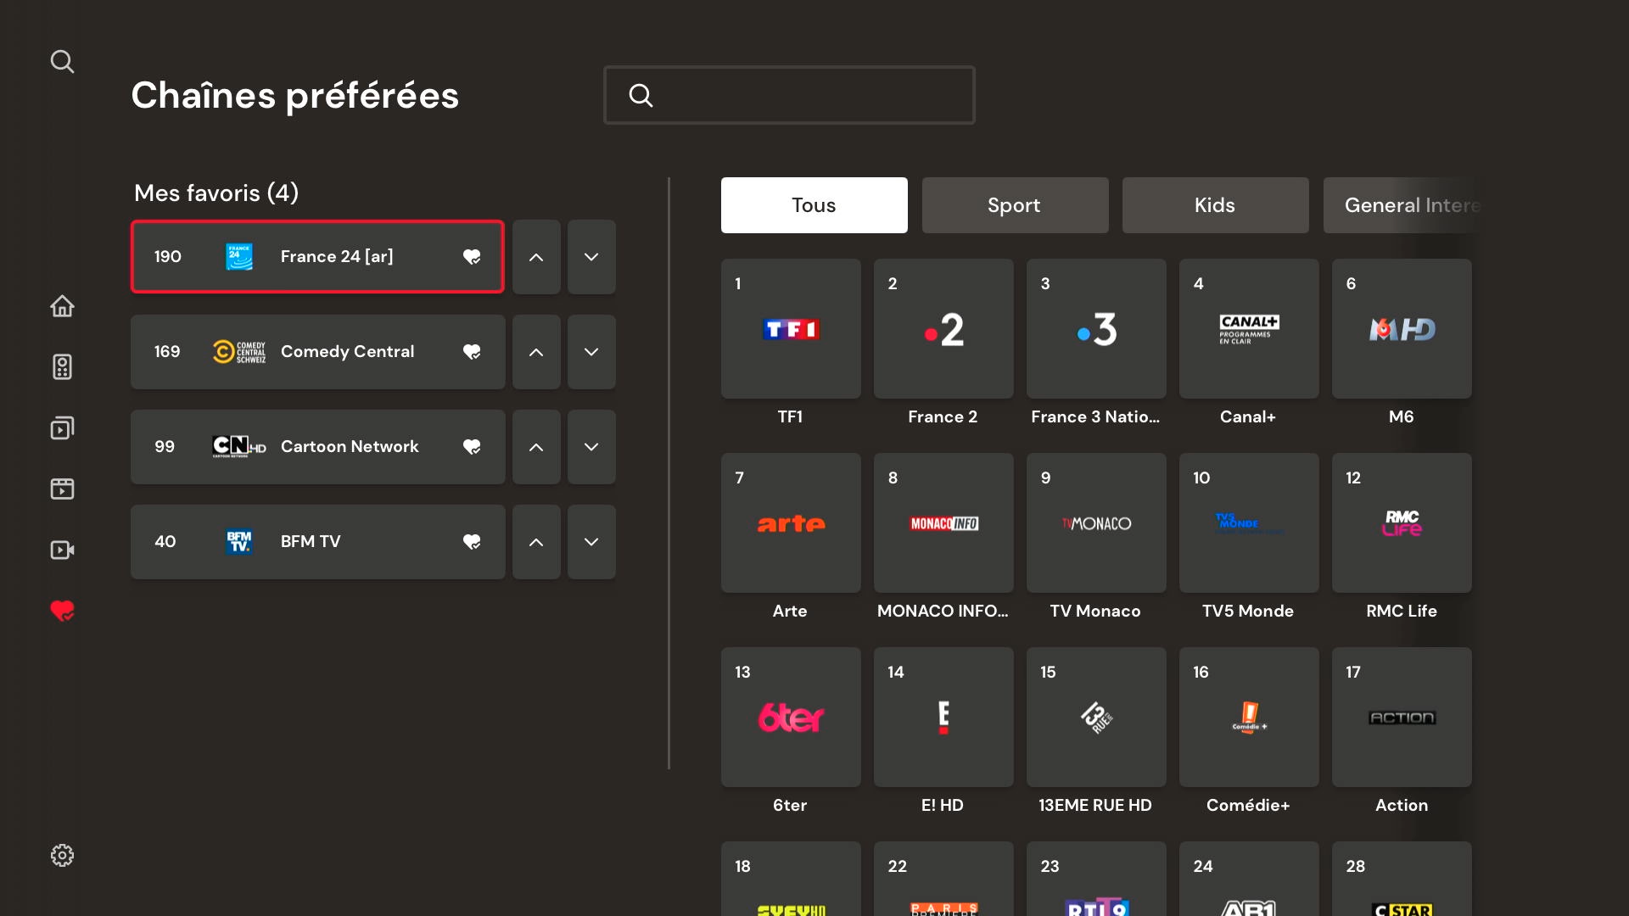Select the TV Monaco channel tile

pos(1096,523)
